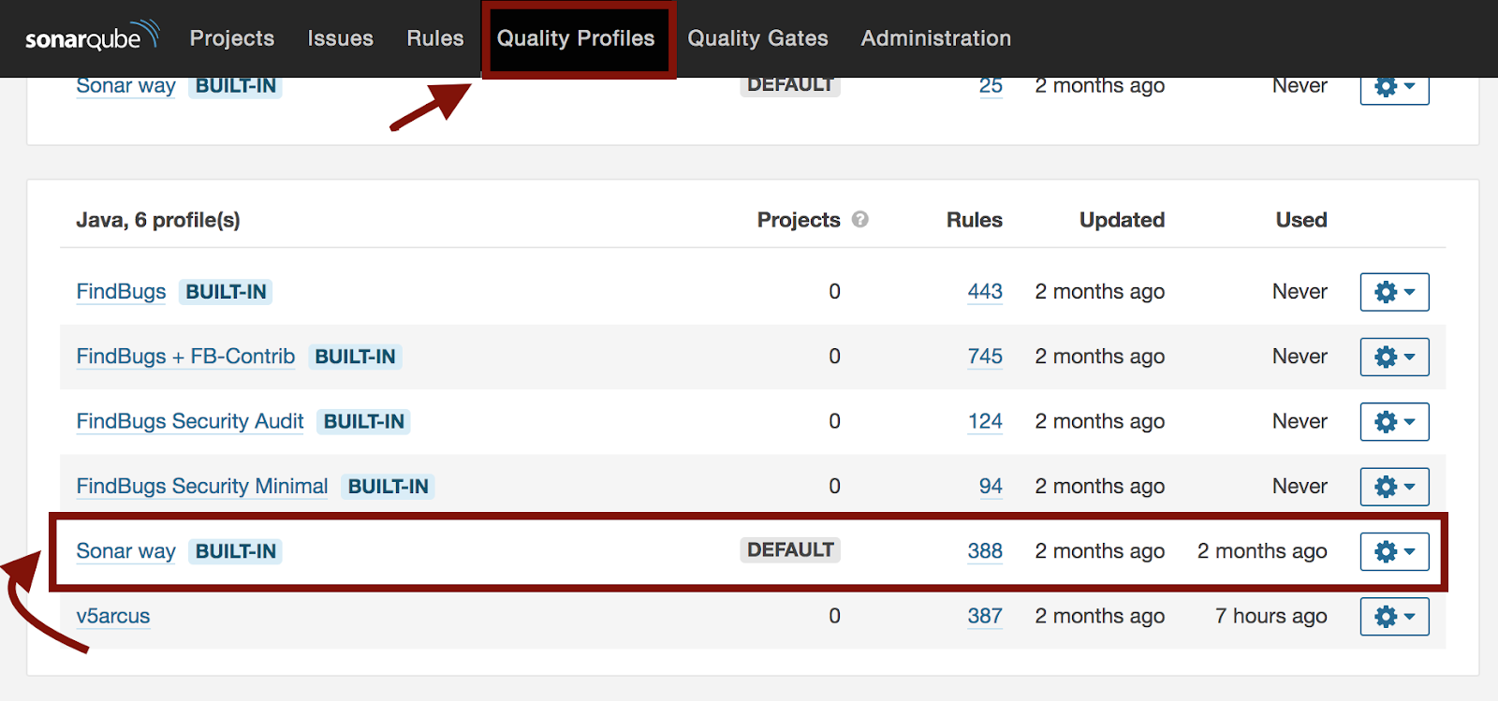The width and height of the screenshot is (1498, 701).
Task: View the 94 rules of Security Minimal
Action: [x=991, y=486]
